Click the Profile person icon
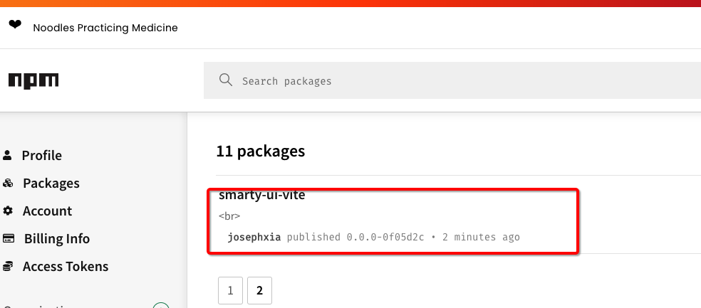701x308 pixels. click(8, 155)
